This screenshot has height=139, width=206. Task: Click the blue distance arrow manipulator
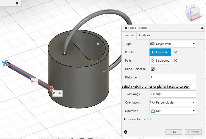(x=5, y=63)
